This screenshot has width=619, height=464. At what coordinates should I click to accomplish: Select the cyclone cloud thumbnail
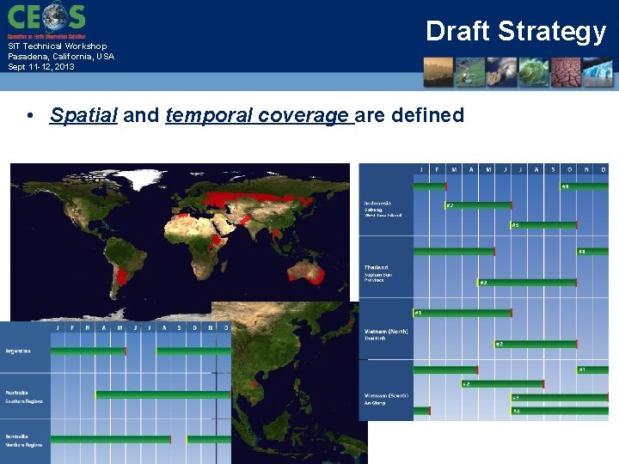point(502,72)
